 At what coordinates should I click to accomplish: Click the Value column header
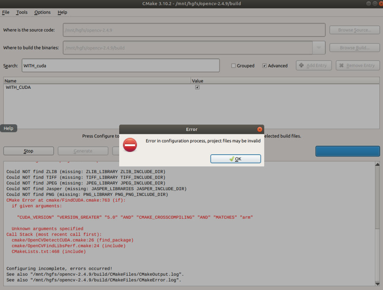285,81
